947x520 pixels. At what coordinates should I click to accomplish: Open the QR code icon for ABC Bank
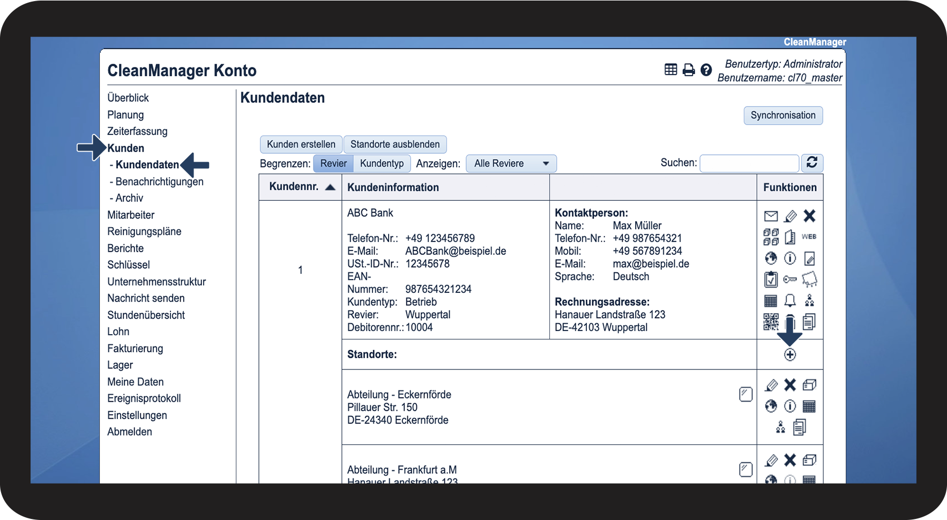coord(771,322)
